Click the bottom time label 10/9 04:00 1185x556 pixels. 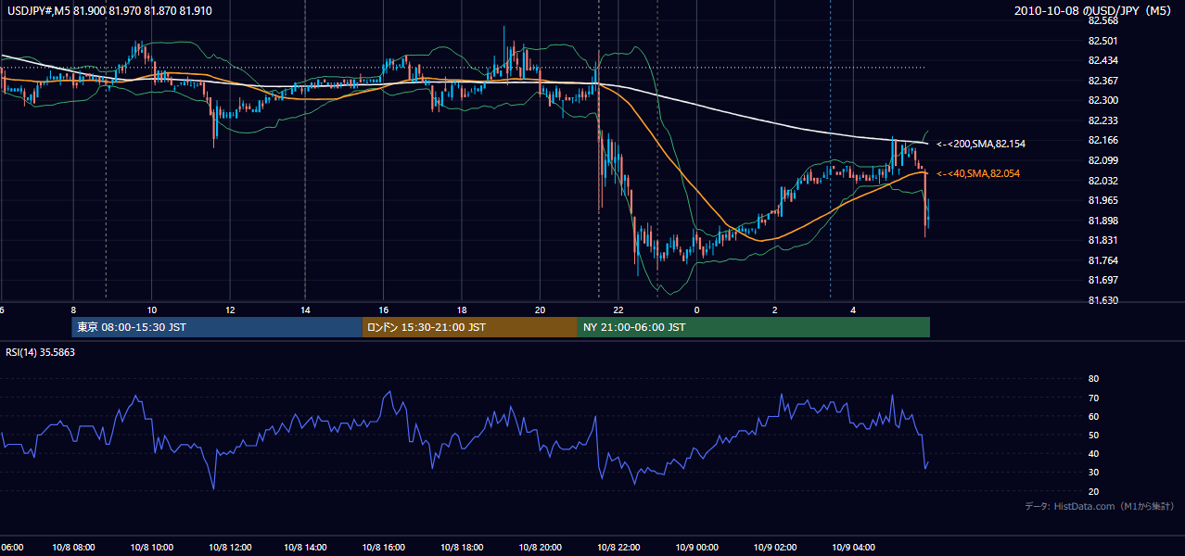(851, 548)
